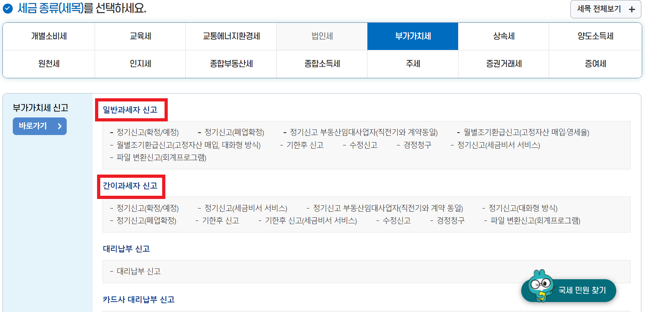Click 수정신고 under 간이과세자 신고

397,221
